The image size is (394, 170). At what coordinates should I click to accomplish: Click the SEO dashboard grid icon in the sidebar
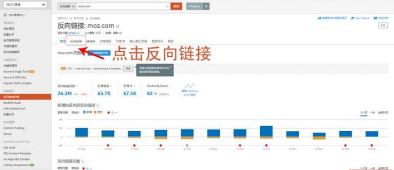point(5,15)
